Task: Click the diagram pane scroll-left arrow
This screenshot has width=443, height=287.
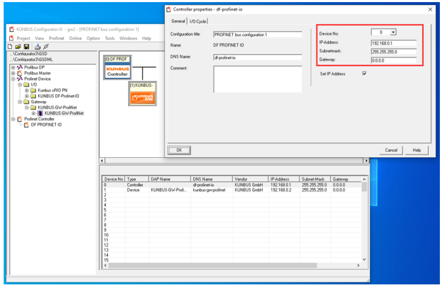Action: tap(102, 161)
